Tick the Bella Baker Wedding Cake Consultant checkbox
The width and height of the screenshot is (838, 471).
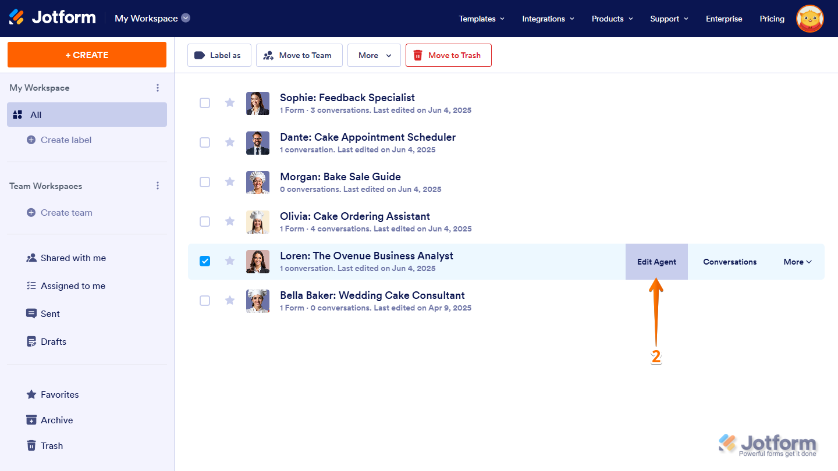(x=205, y=301)
